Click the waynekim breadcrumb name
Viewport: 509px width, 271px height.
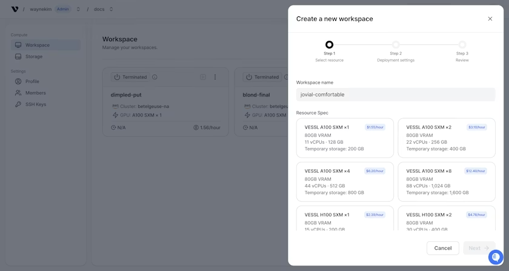pyautogui.click(x=41, y=9)
